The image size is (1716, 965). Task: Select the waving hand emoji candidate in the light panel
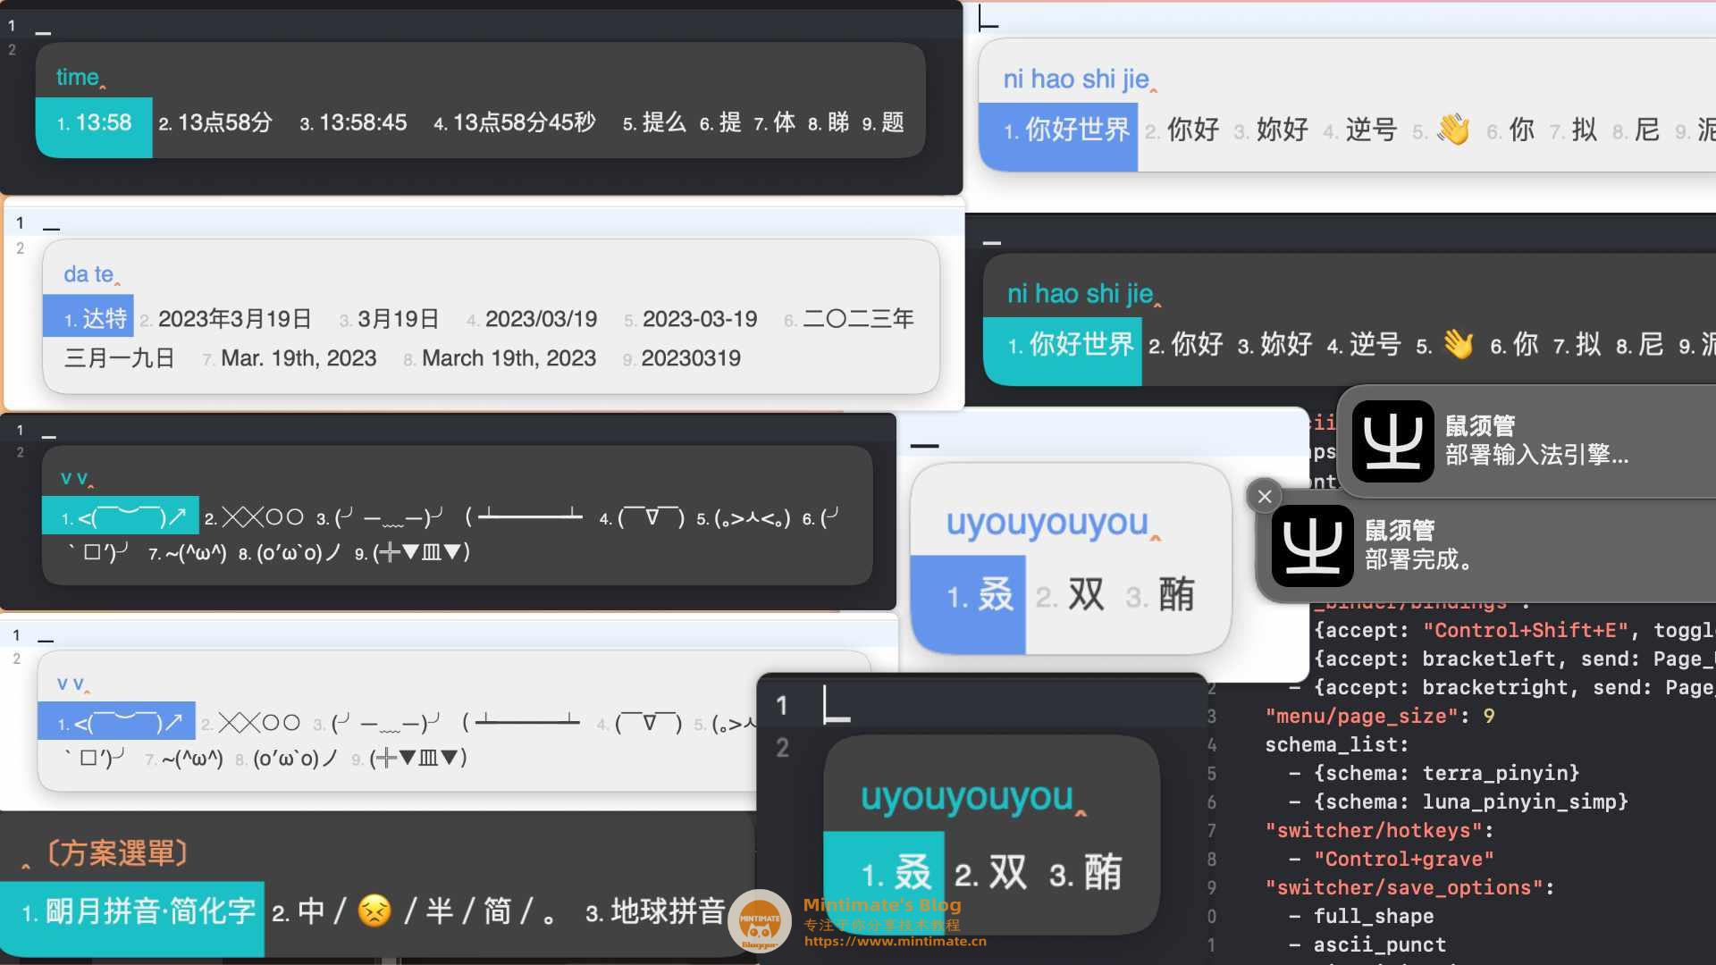click(1453, 130)
